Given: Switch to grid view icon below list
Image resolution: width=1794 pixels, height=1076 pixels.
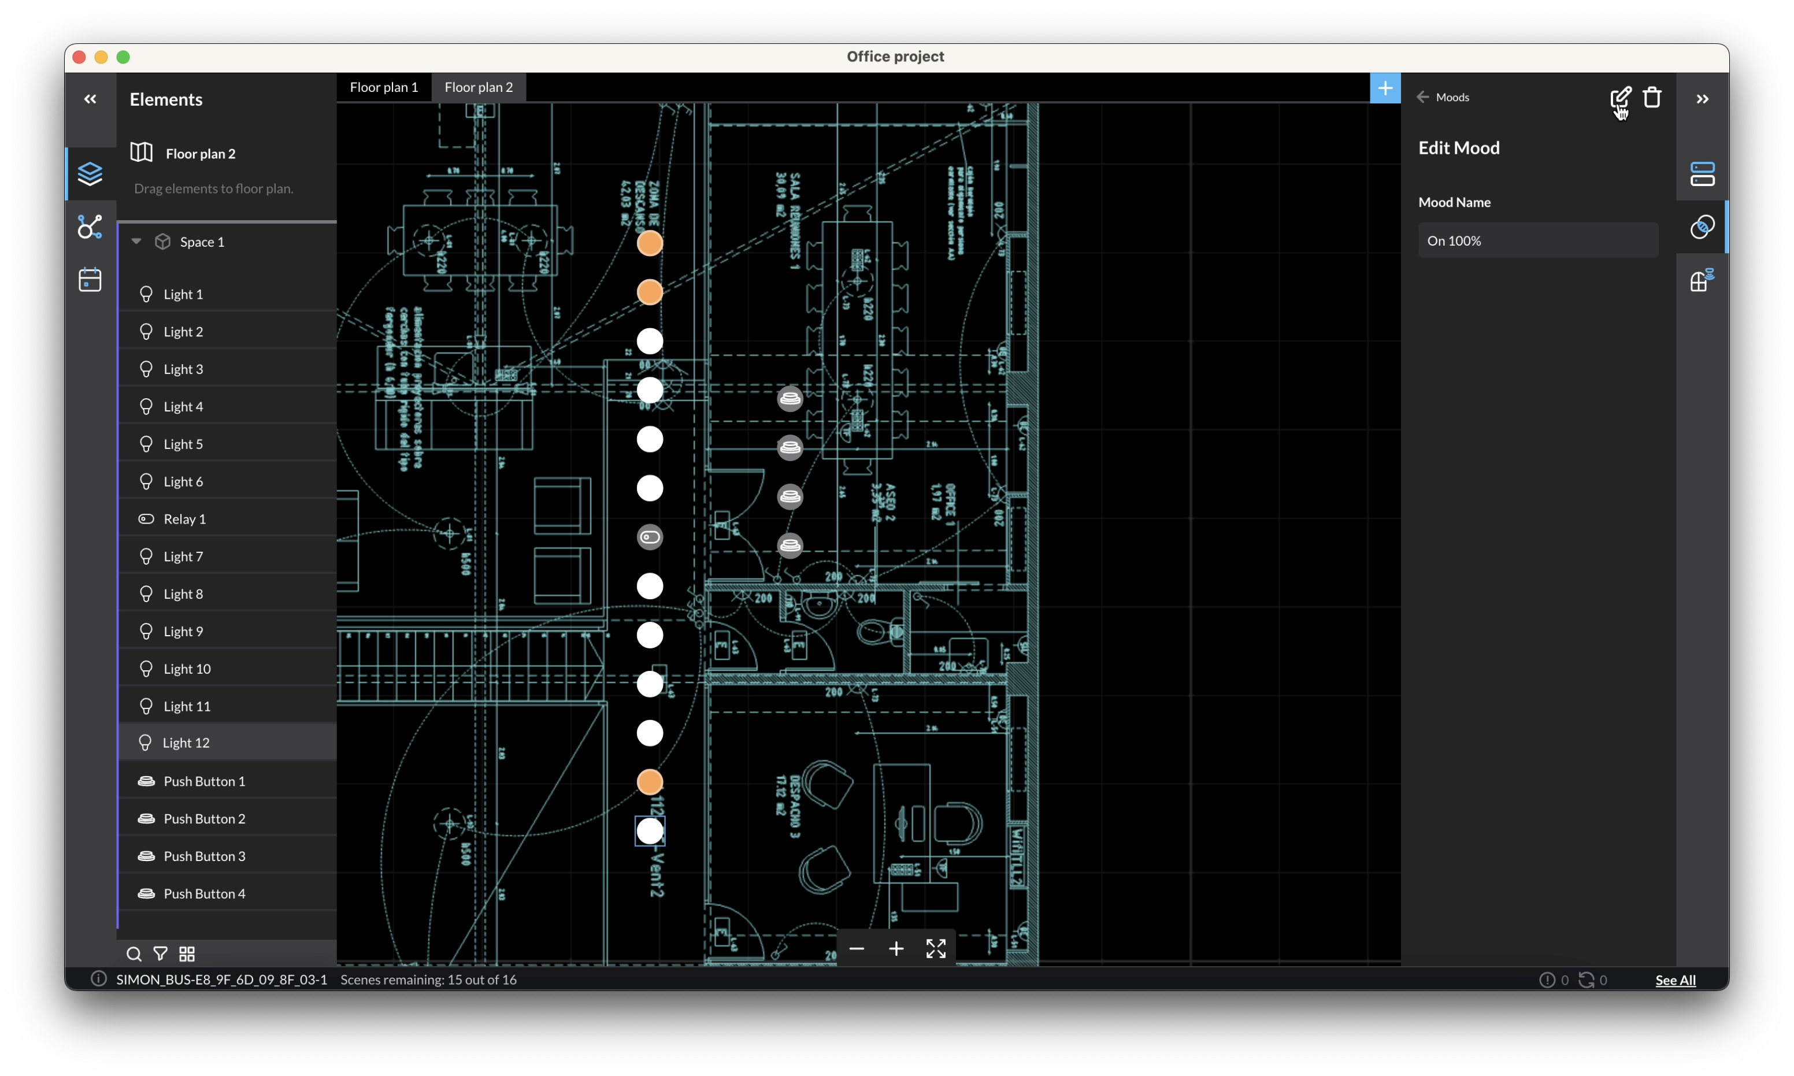Looking at the screenshot, I should coord(187,953).
